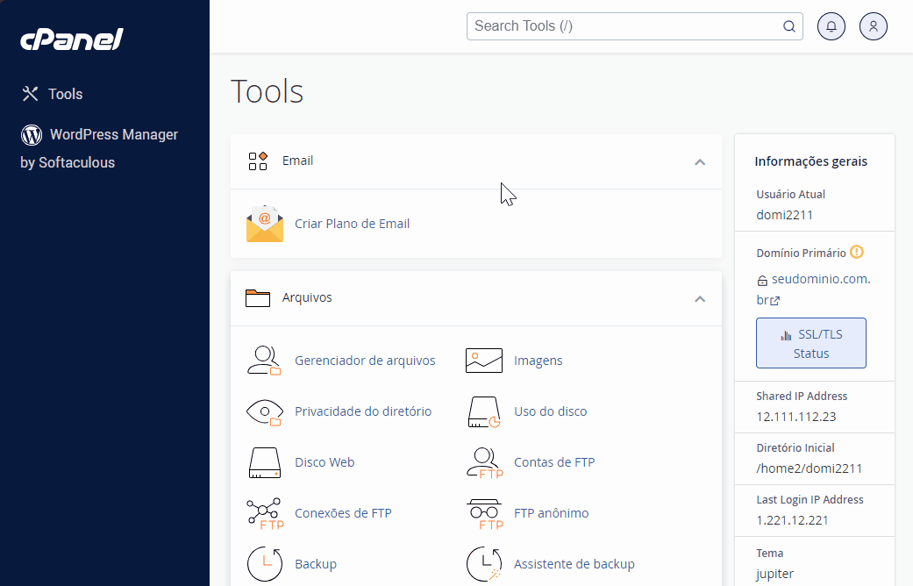Click the Privacidade do diretório eye icon
This screenshot has width=913, height=586.
(264, 411)
